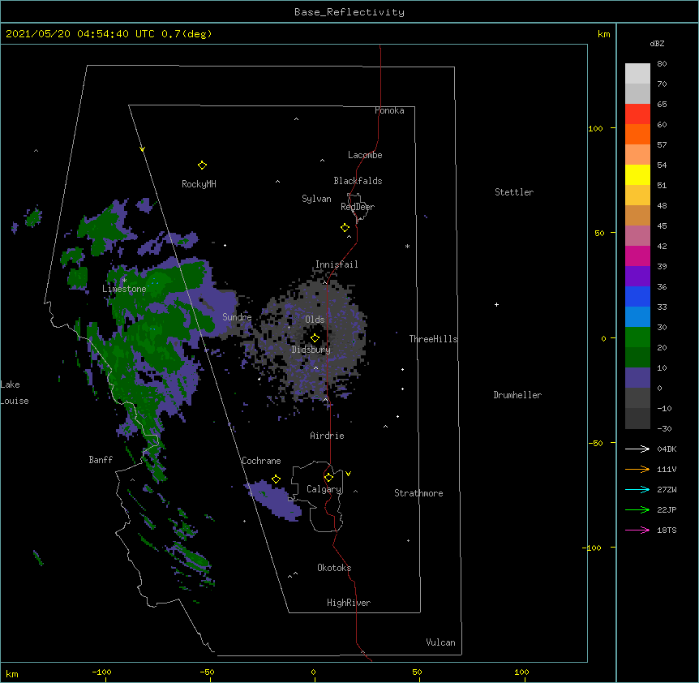
Task: Click the purple echo patch west of Calgary
Action: pyautogui.click(x=274, y=500)
